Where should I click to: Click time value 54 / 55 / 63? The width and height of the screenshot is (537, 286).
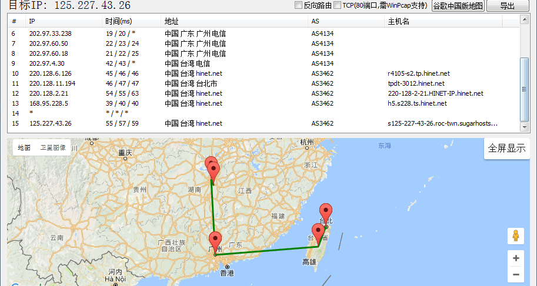(x=122, y=93)
